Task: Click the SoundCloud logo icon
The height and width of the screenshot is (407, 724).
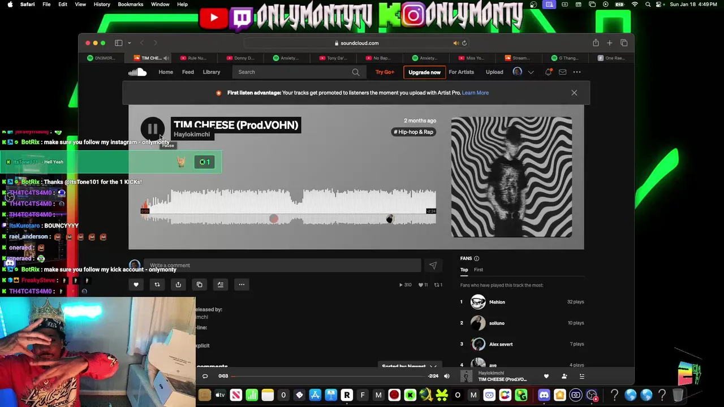Action: 137,72
